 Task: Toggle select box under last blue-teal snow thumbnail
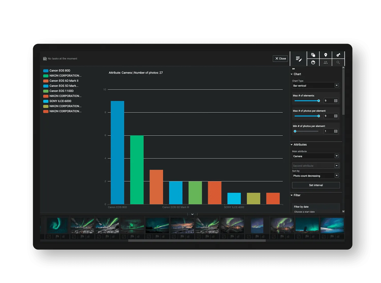point(324,237)
